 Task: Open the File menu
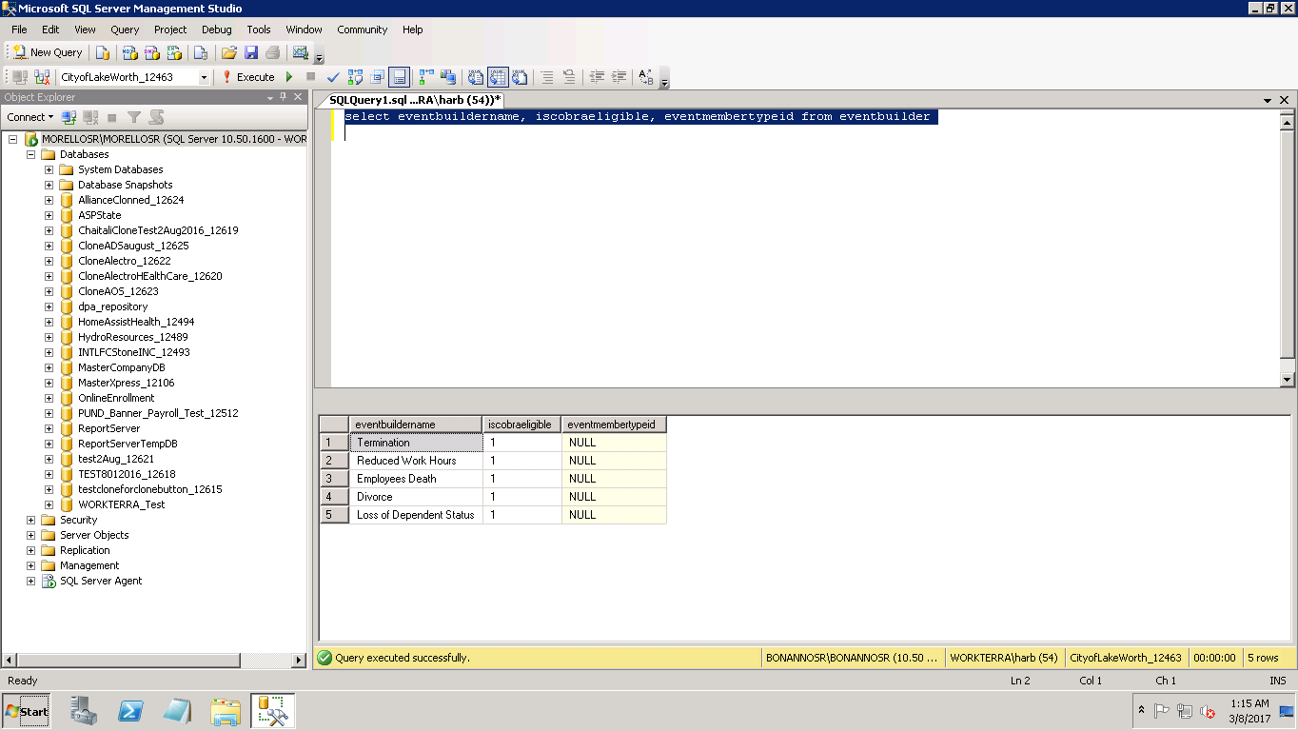(x=19, y=30)
